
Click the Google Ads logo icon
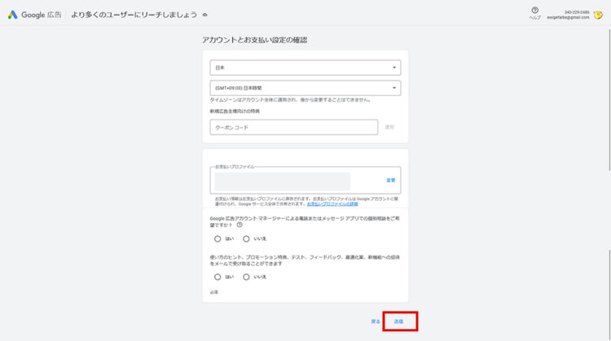[12, 15]
